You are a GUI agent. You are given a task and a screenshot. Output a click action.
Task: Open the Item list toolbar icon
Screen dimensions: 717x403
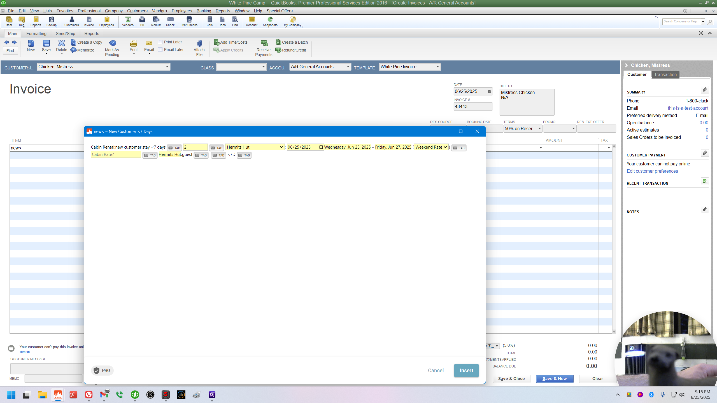(9, 21)
